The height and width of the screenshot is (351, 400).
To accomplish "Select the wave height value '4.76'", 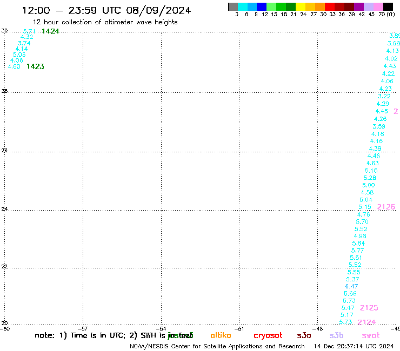I will coord(364,214).
